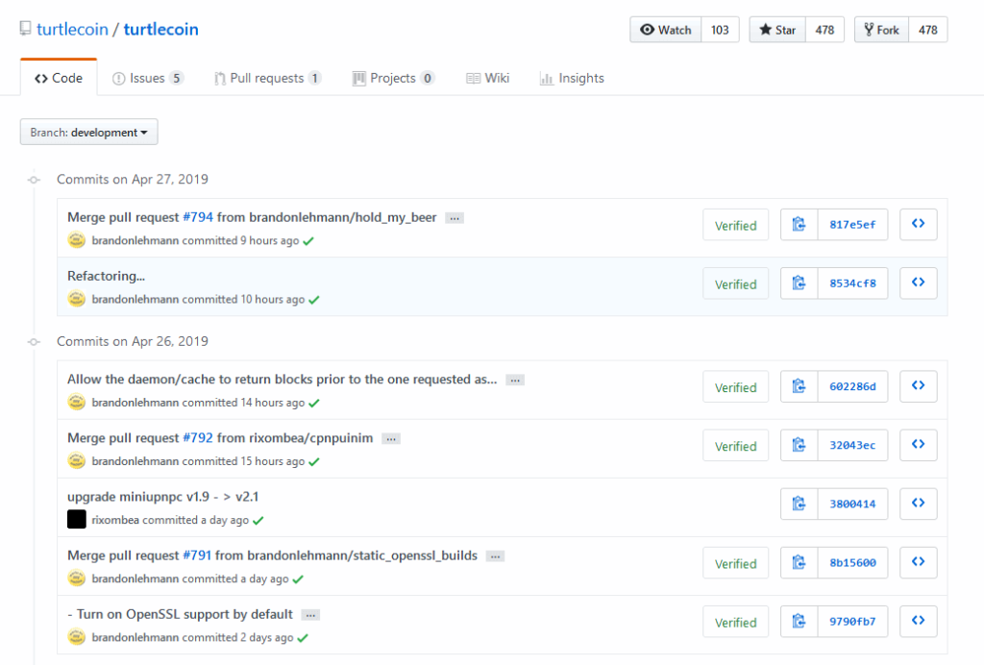
Task: Open brandonlehmann's avatar on the Refactoring commit
Action: 77,299
